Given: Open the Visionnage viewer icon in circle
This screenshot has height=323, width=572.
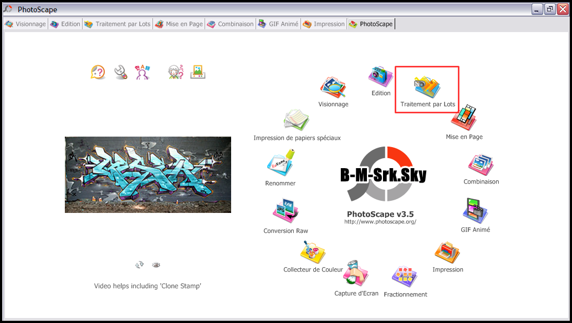Looking at the screenshot, I should [333, 87].
